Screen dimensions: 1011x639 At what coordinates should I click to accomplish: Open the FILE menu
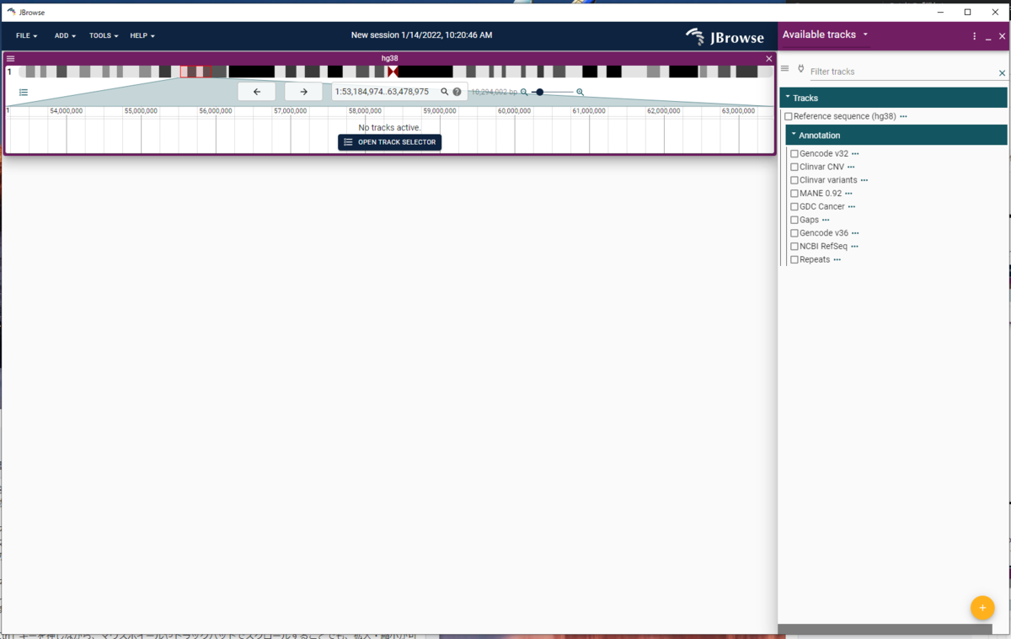[x=26, y=36]
